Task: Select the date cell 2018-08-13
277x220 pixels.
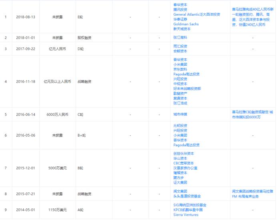Action: 26,17
